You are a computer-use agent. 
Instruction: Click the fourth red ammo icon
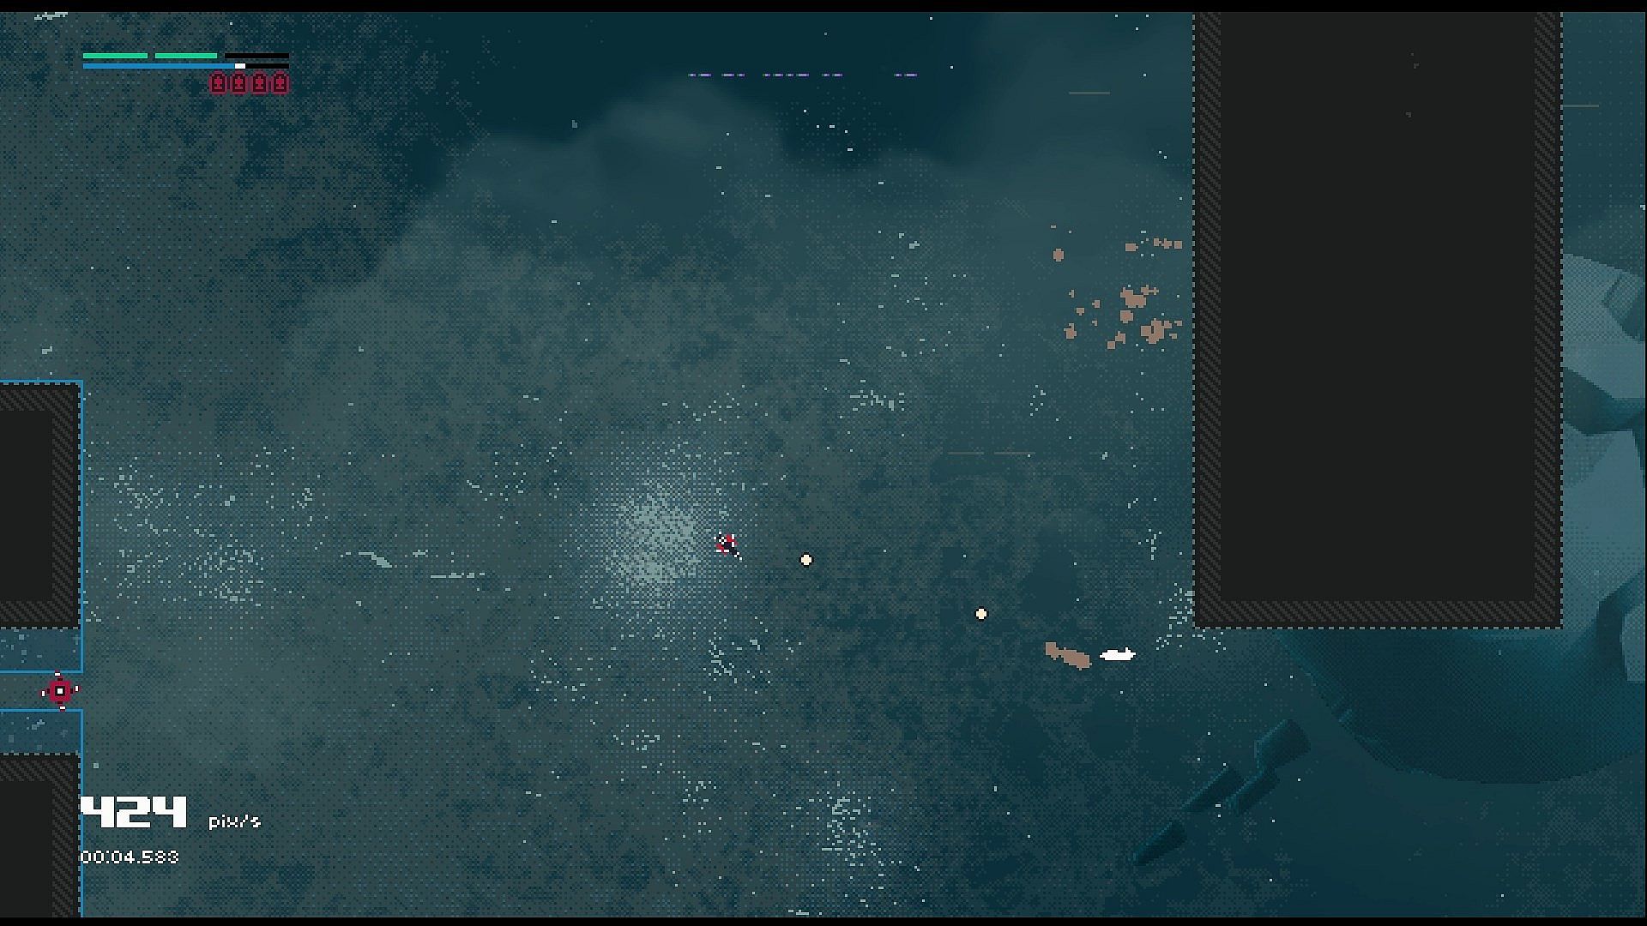280,83
